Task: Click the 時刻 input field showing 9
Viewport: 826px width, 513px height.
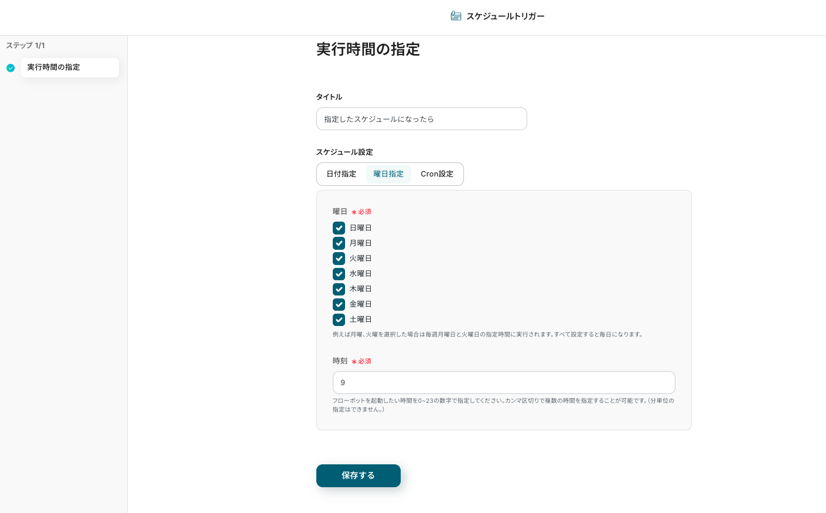Action: [x=503, y=382]
